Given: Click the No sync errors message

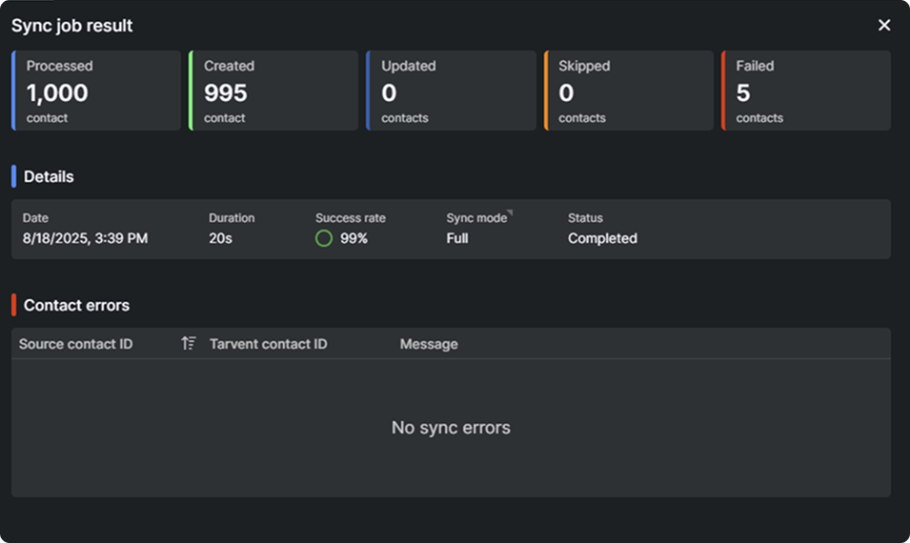Looking at the screenshot, I should [451, 428].
